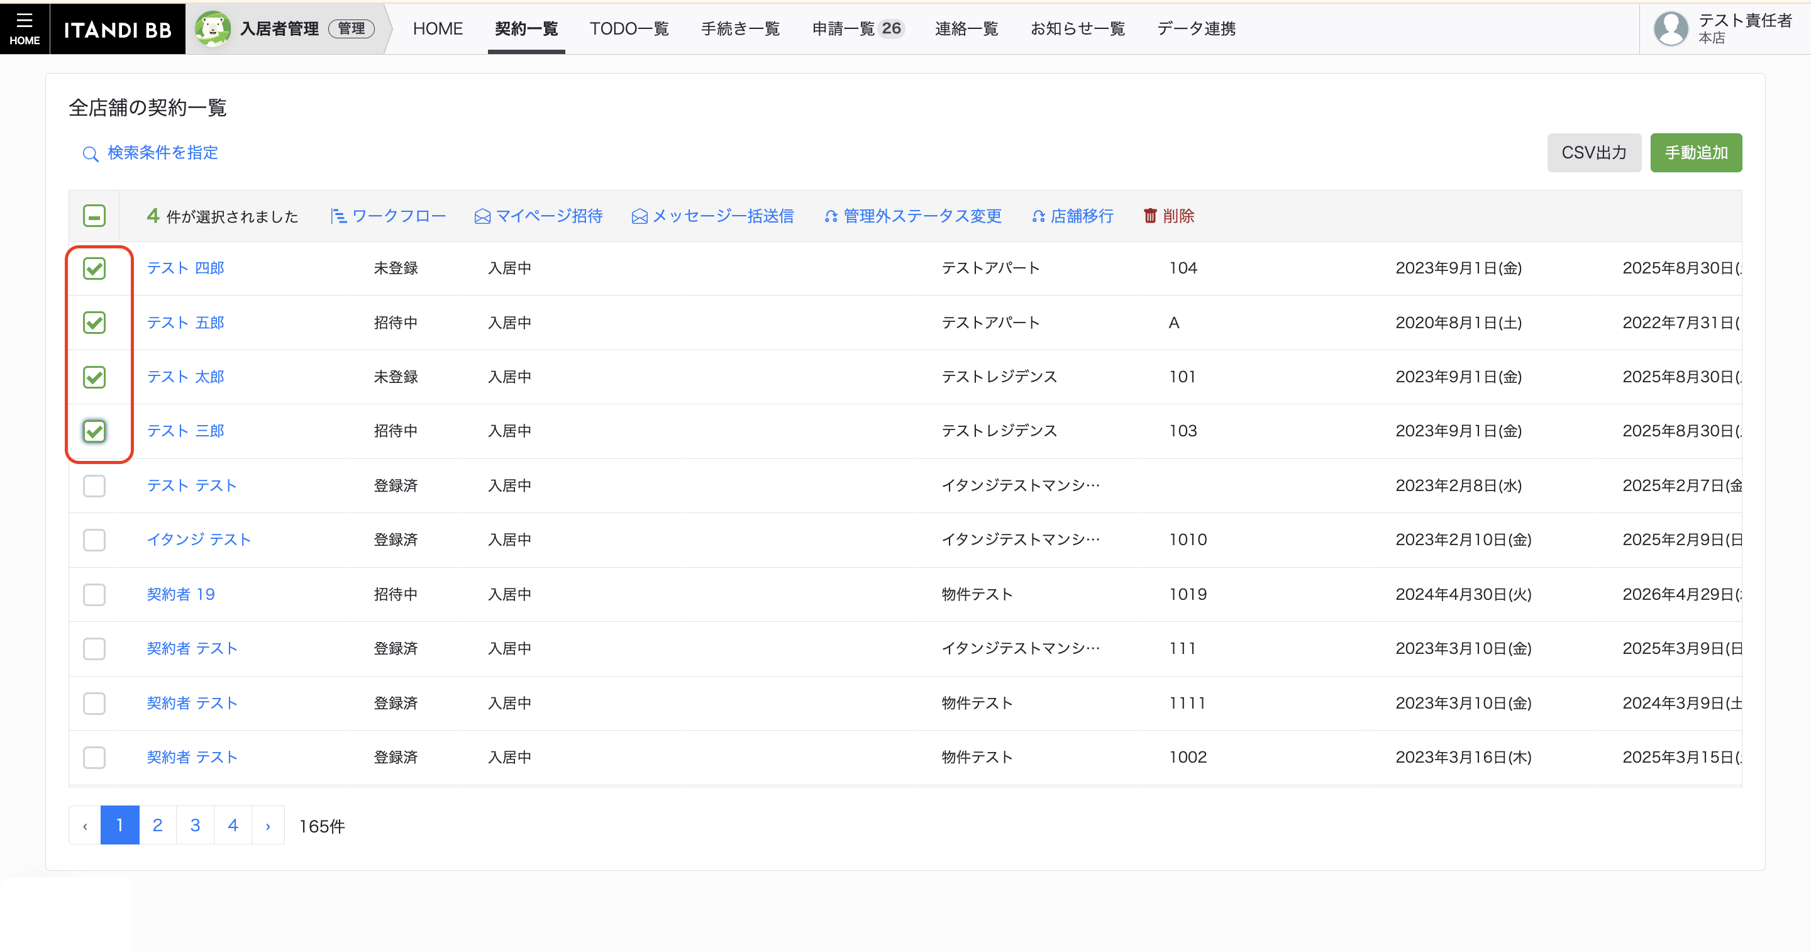Open the テスト 三郎 contract link
The width and height of the screenshot is (1811, 952).
(x=185, y=431)
